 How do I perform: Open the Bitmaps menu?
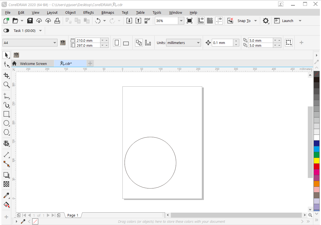[108, 12]
